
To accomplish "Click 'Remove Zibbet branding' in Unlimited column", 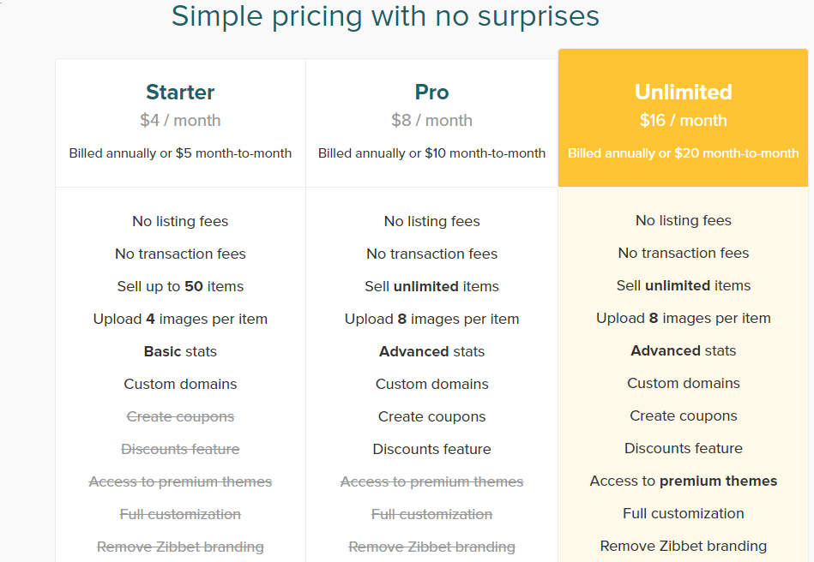I will tap(683, 546).
